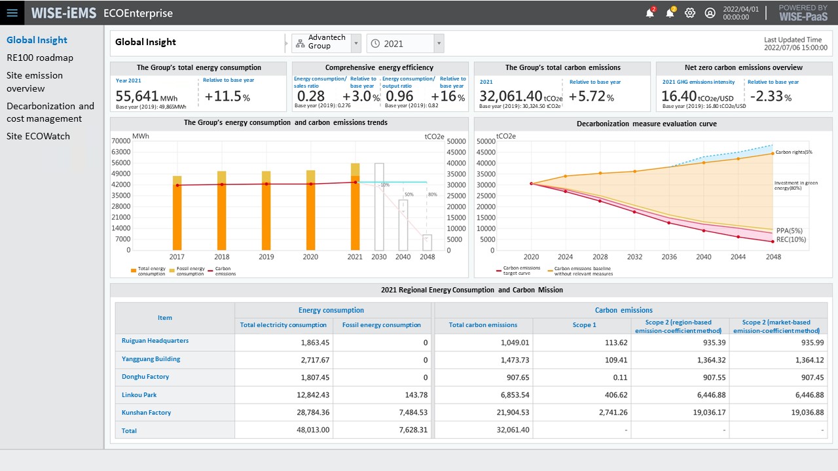This screenshot has width=838, height=471.
Task: Click the -2.33% net zero value
Action: pyautogui.click(x=771, y=97)
